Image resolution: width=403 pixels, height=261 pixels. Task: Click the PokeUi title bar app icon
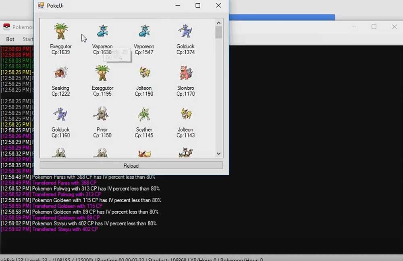click(41, 5)
